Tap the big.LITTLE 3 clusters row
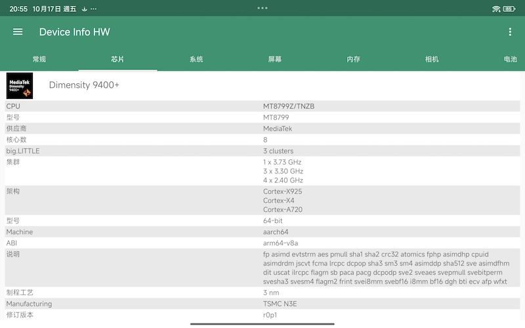 coord(262,151)
